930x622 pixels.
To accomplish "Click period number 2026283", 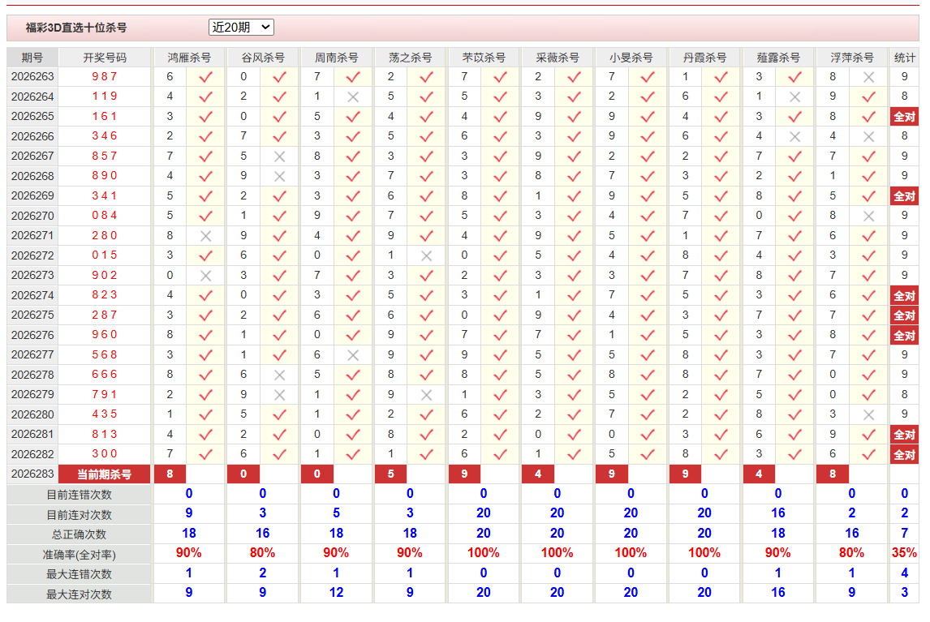I will pyautogui.click(x=32, y=474).
